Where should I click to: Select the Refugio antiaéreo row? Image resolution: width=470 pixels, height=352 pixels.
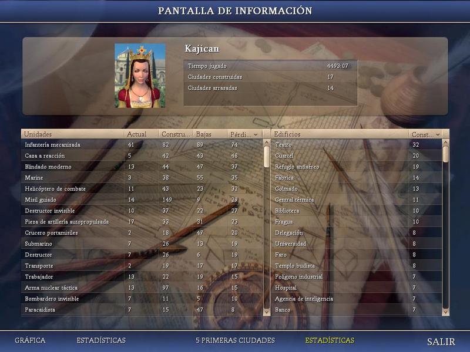coord(357,167)
